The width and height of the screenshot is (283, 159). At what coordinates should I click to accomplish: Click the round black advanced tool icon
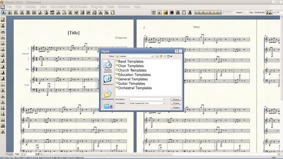click(172, 12)
